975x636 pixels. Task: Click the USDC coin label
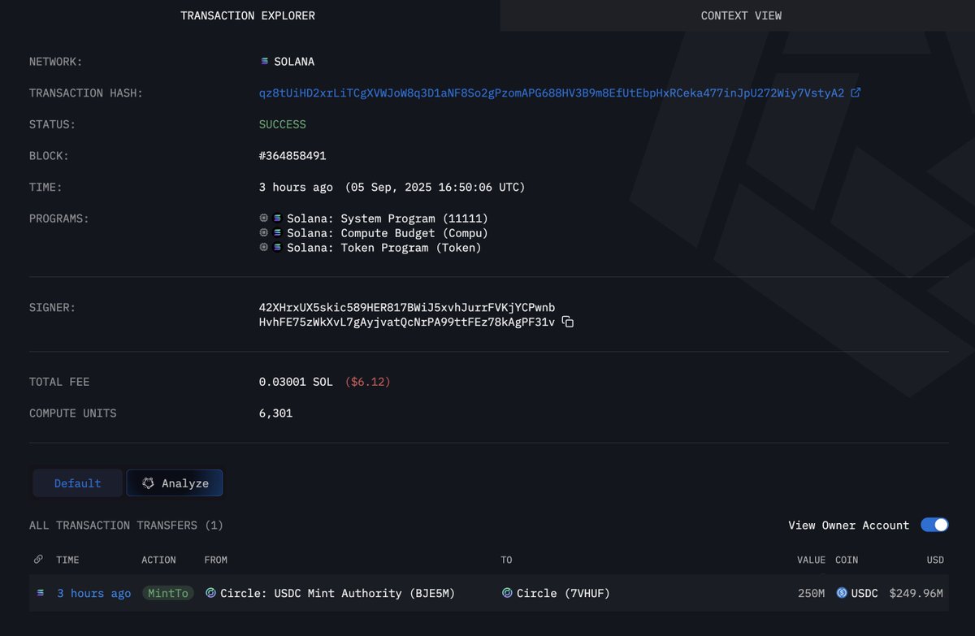point(864,594)
